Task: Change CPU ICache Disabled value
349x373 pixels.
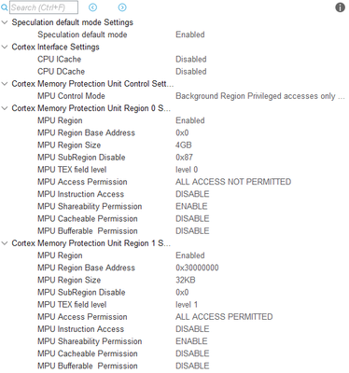Action: 191,59
